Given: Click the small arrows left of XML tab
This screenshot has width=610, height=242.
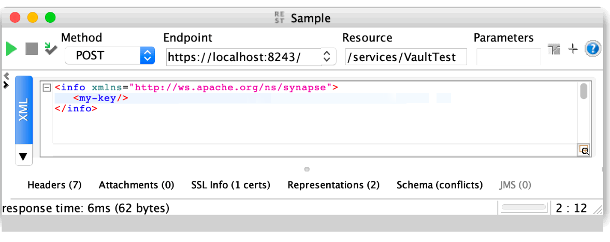Looking at the screenshot, I should click(6, 81).
